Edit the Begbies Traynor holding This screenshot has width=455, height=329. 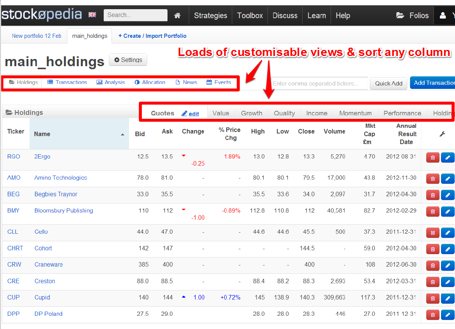point(448,195)
